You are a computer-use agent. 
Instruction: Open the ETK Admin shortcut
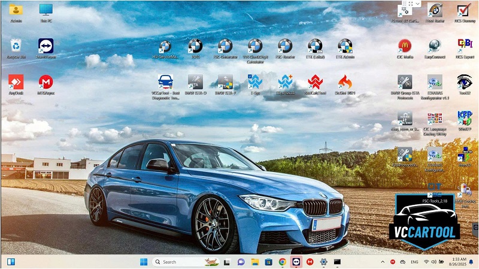tap(345, 49)
